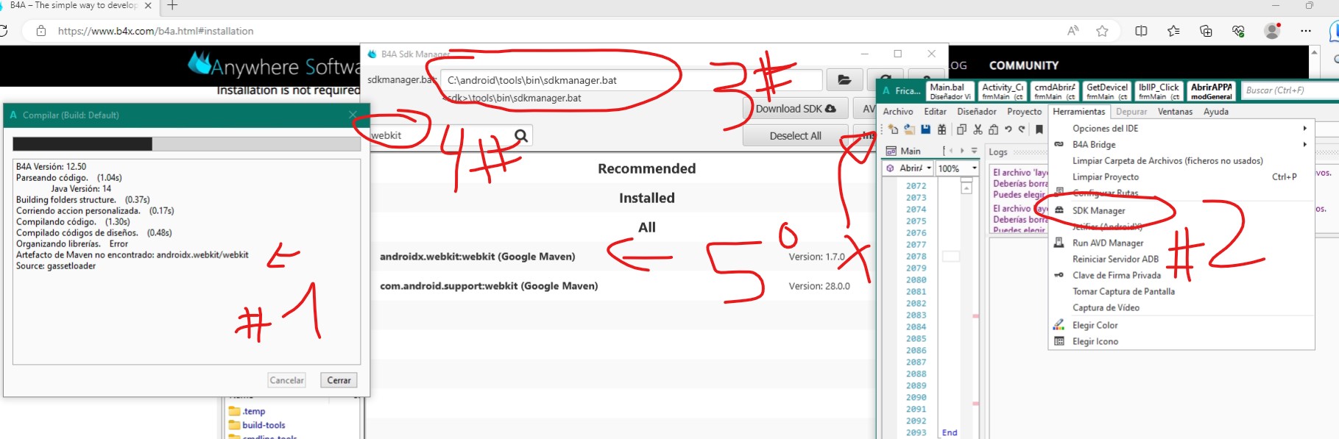Click the Edge split screen icon

click(x=1141, y=31)
